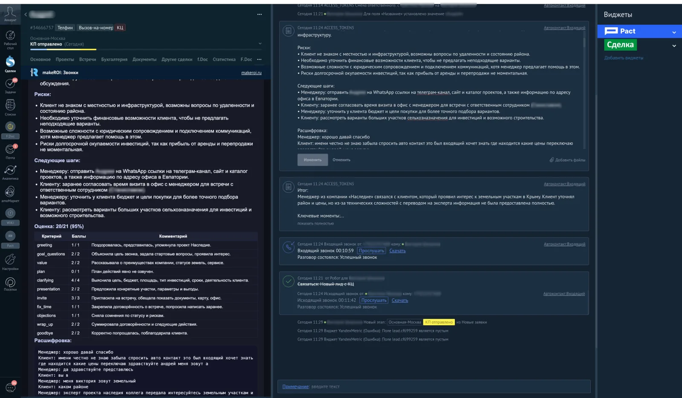682x398 pixels.
Task: Click the Сделка widget green label
Action: [x=620, y=45]
